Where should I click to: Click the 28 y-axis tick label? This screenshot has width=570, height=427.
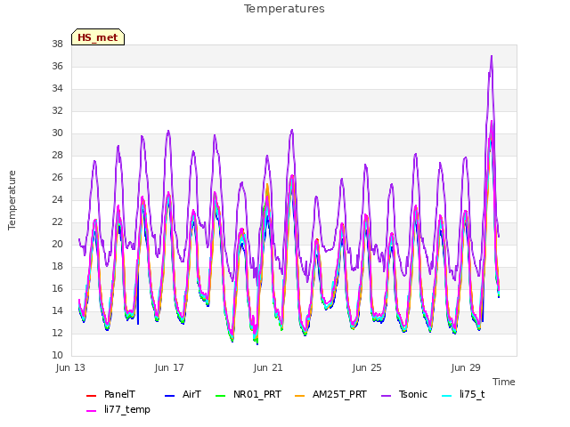tap(57, 156)
